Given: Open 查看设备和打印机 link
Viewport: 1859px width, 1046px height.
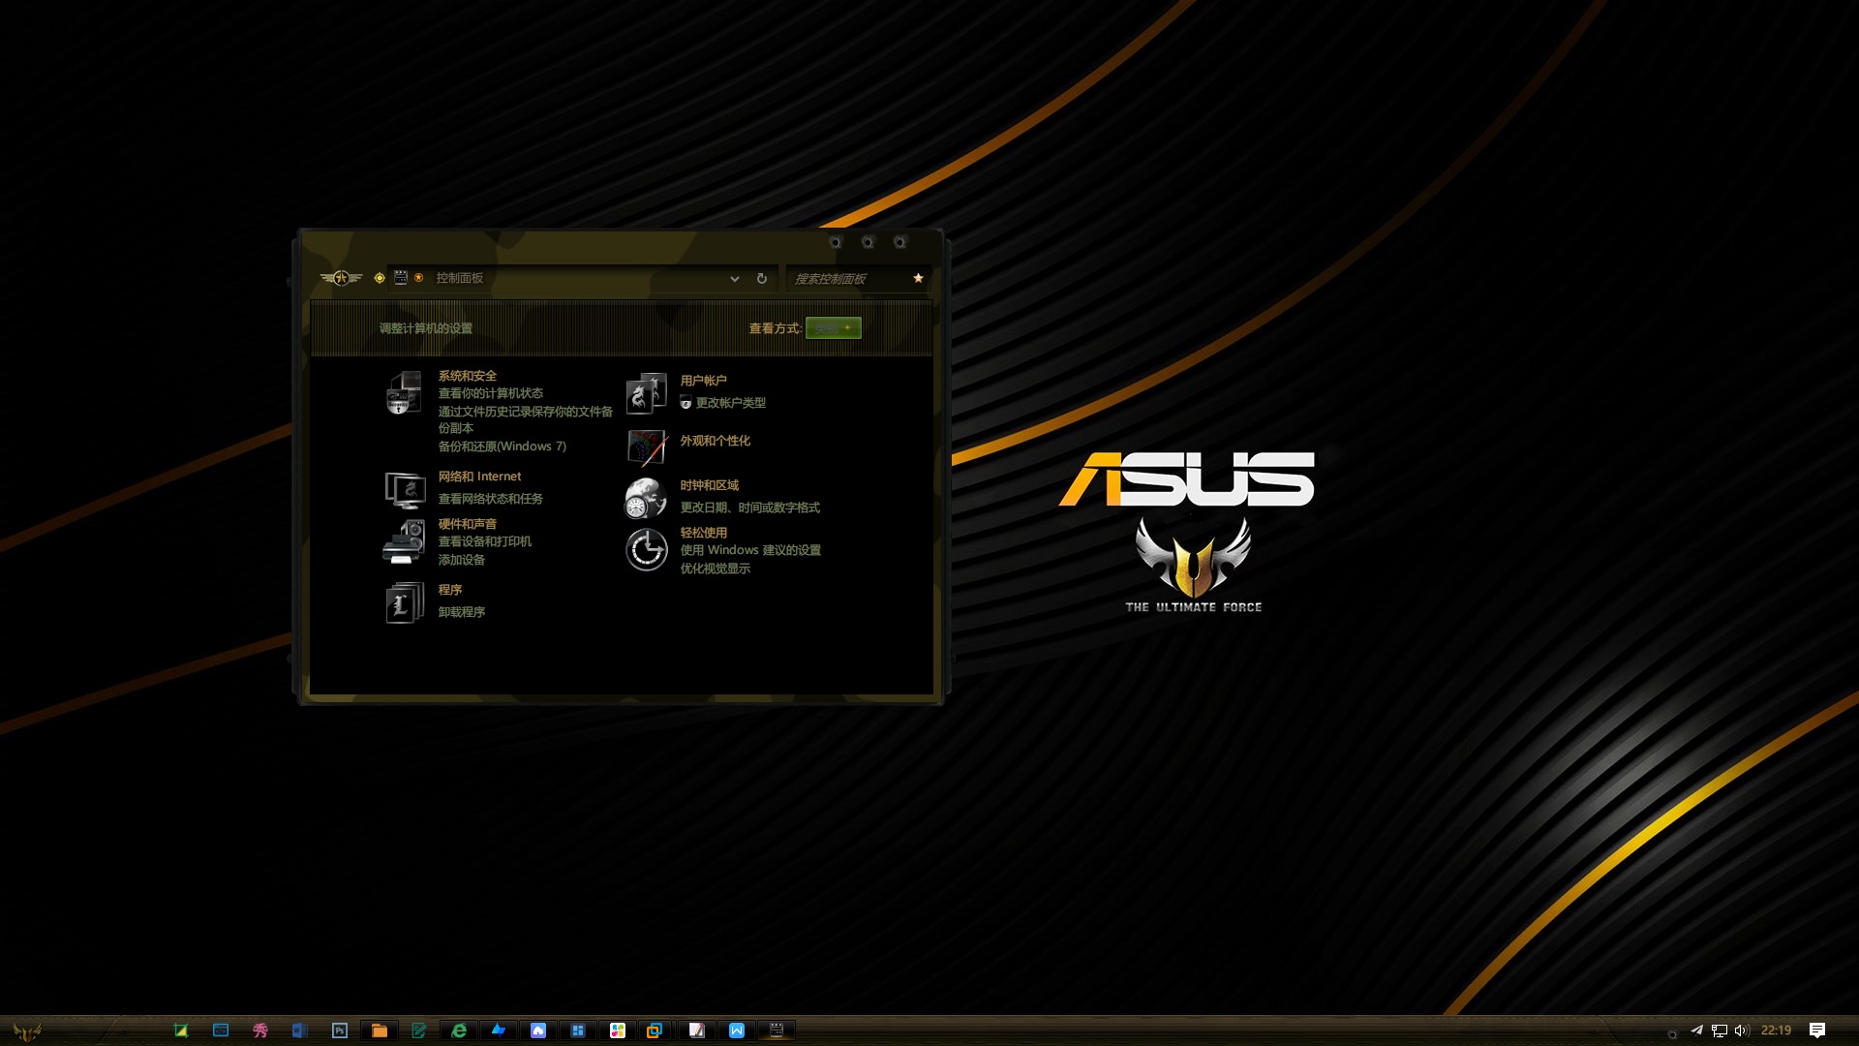Looking at the screenshot, I should coord(485,541).
